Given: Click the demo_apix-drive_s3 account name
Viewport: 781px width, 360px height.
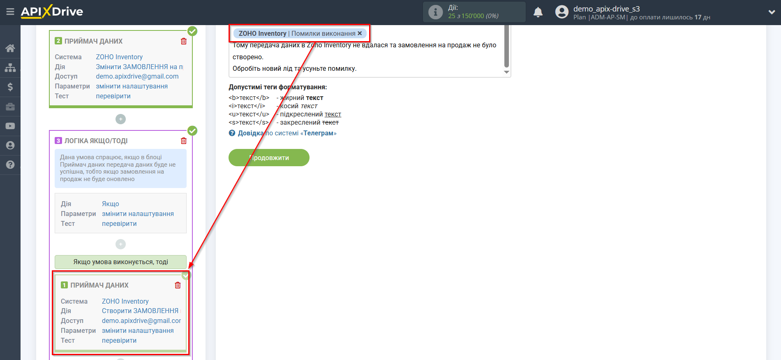Looking at the screenshot, I should 606,9.
